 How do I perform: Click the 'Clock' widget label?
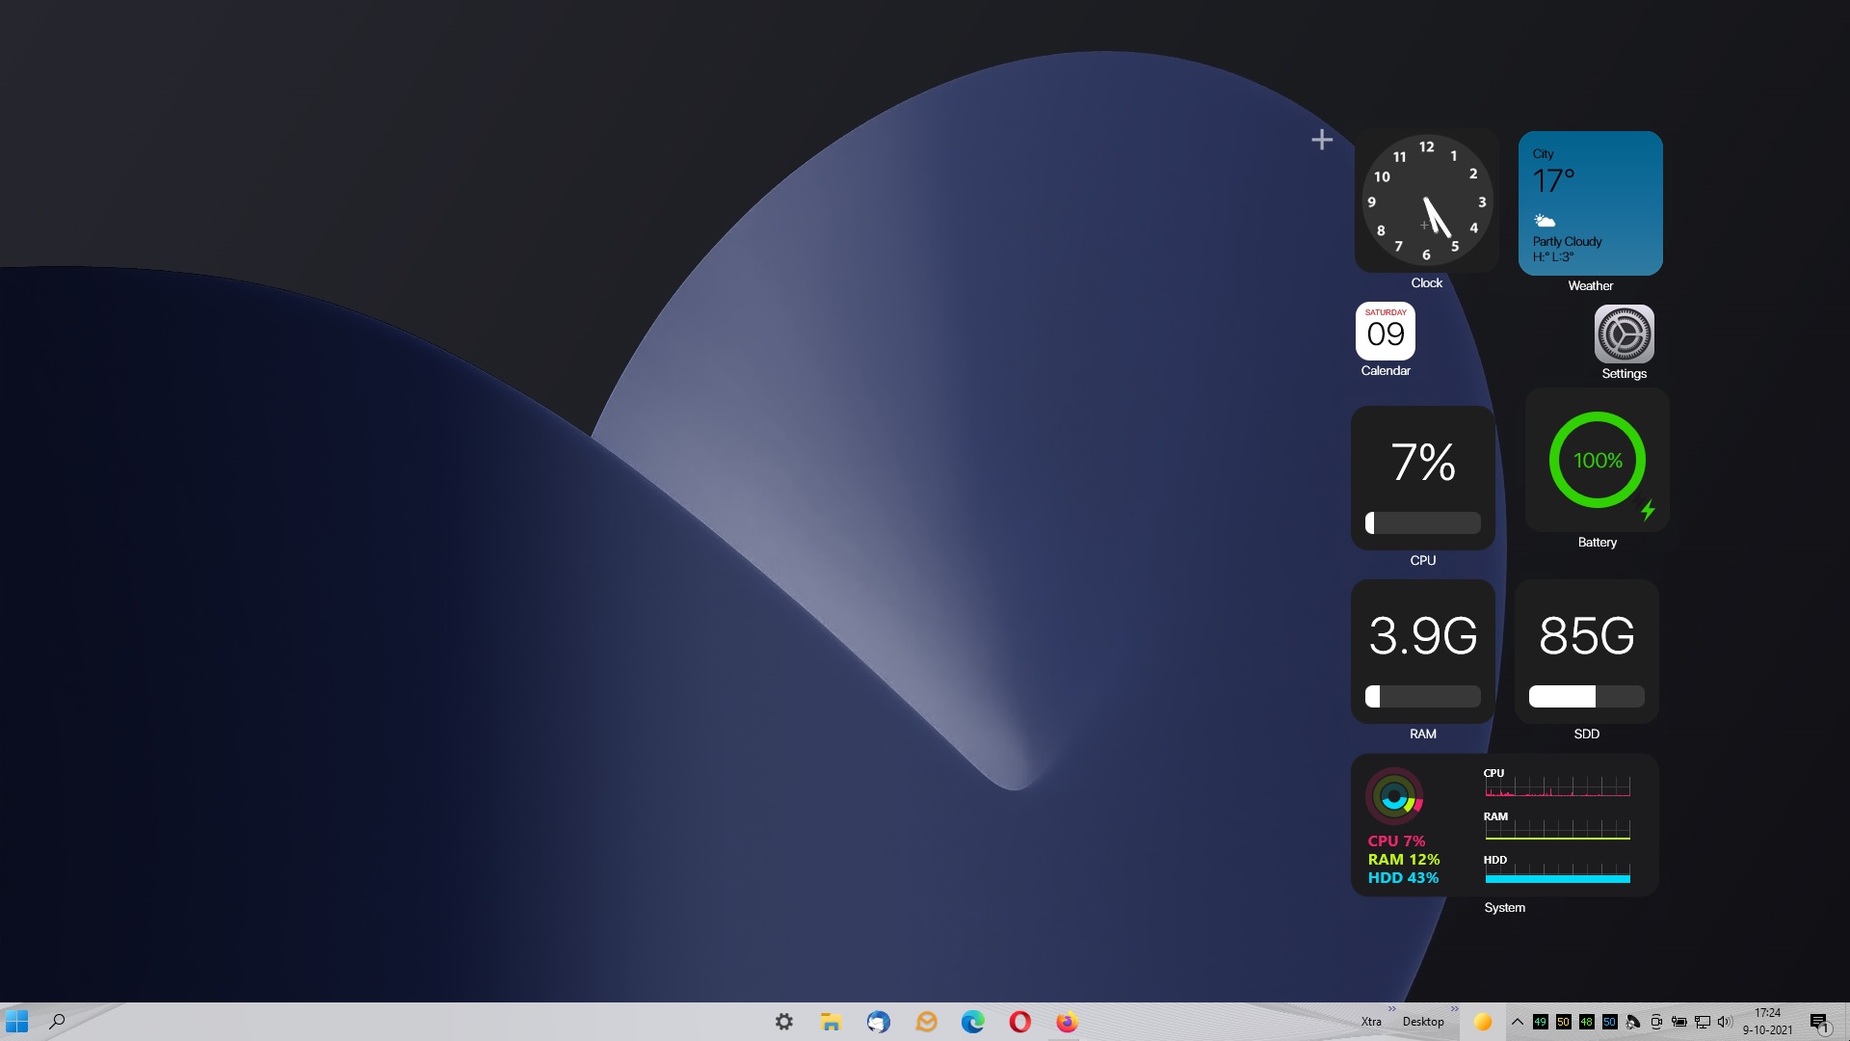tap(1427, 283)
